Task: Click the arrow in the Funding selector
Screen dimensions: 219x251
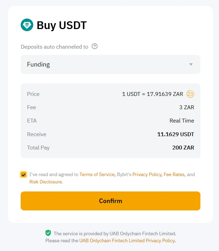Action: [x=191, y=64]
